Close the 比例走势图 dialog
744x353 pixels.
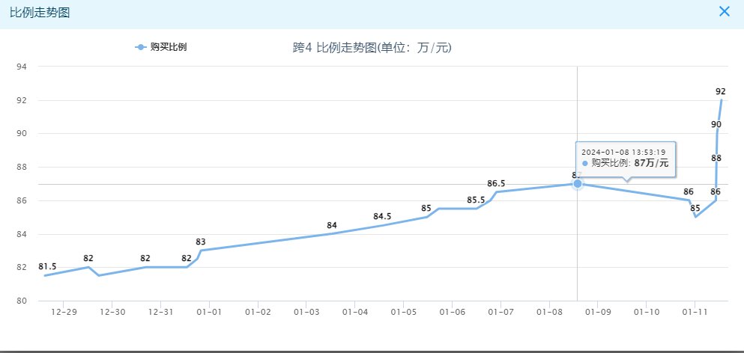click(x=724, y=11)
